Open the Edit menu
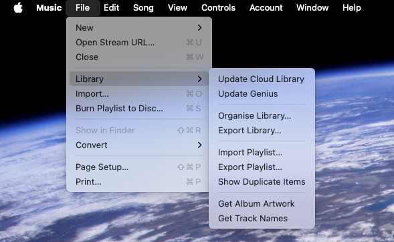 [111, 7]
